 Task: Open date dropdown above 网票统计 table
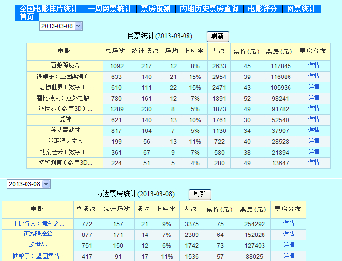[x=61, y=26]
